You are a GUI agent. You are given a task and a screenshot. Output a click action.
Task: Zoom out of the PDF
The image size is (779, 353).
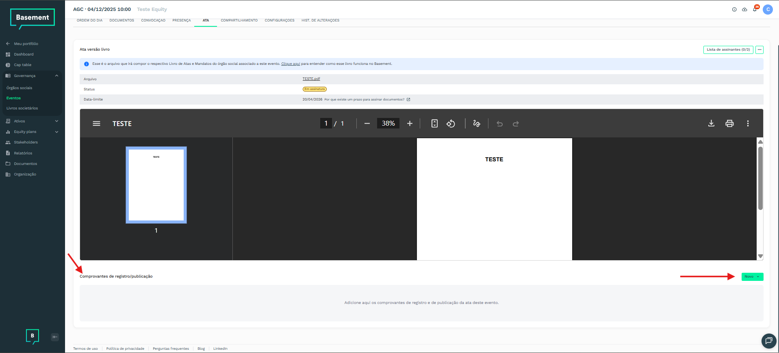coord(367,124)
